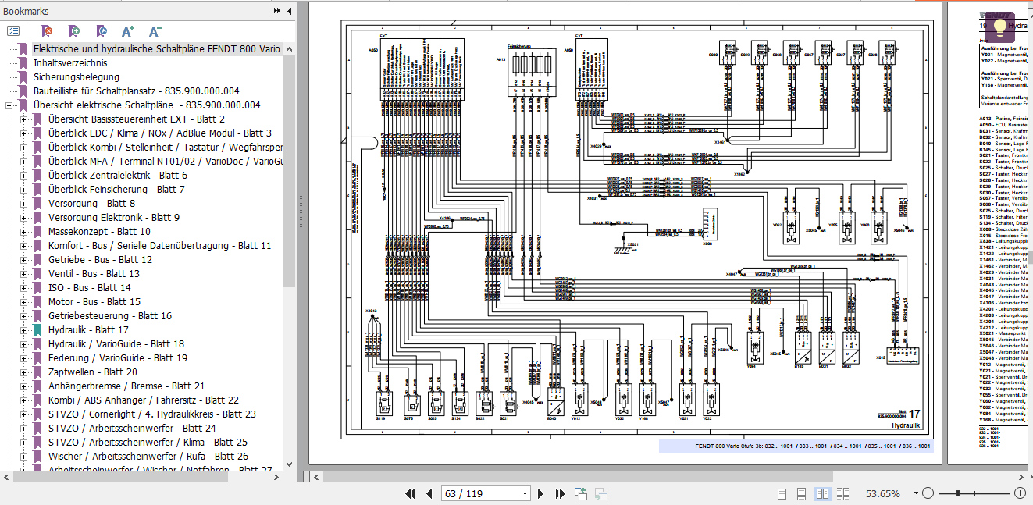Collapse Übersicht elektrische Schaltpläne node
This screenshot has width=1033, height=505.
point(9,105)
